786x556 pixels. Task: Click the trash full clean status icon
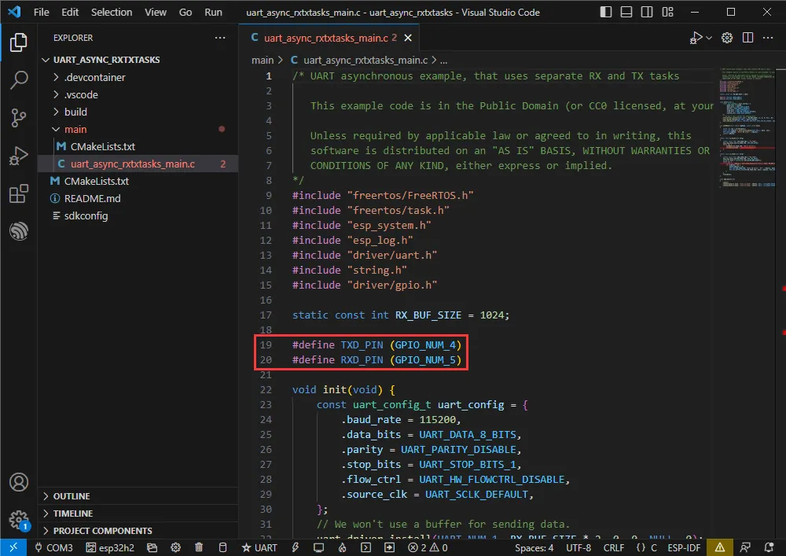[x=199, y=547]
